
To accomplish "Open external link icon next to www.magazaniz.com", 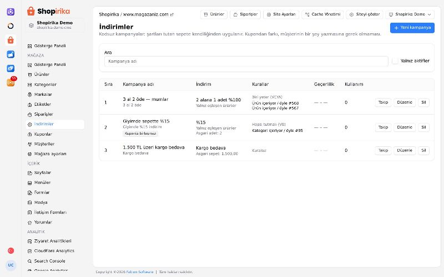I will tap(172, 15).
